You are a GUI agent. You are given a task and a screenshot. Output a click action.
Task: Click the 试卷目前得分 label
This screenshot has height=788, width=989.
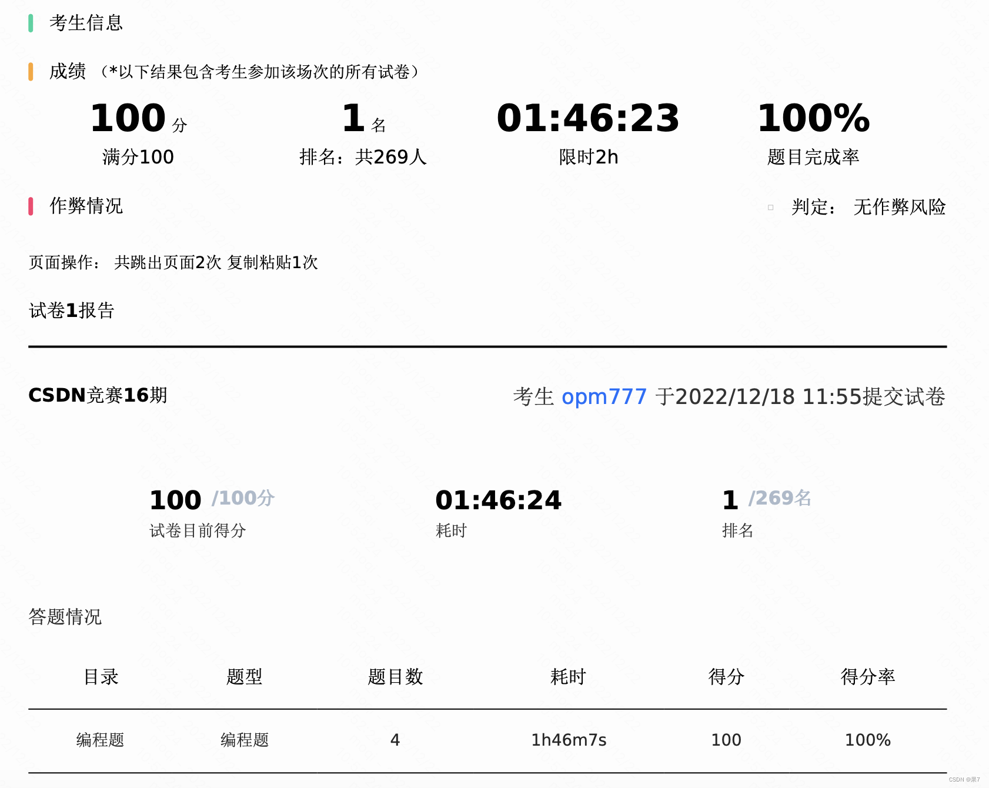click(x=198, y=530)
